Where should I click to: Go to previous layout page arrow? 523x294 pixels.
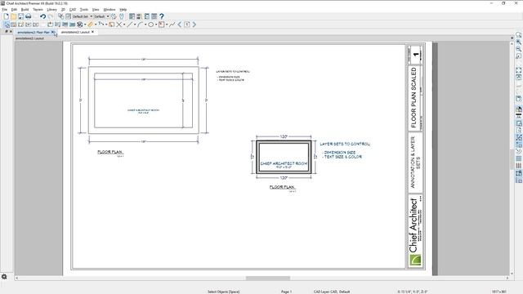pyautogui.click(x=180, y=24)
